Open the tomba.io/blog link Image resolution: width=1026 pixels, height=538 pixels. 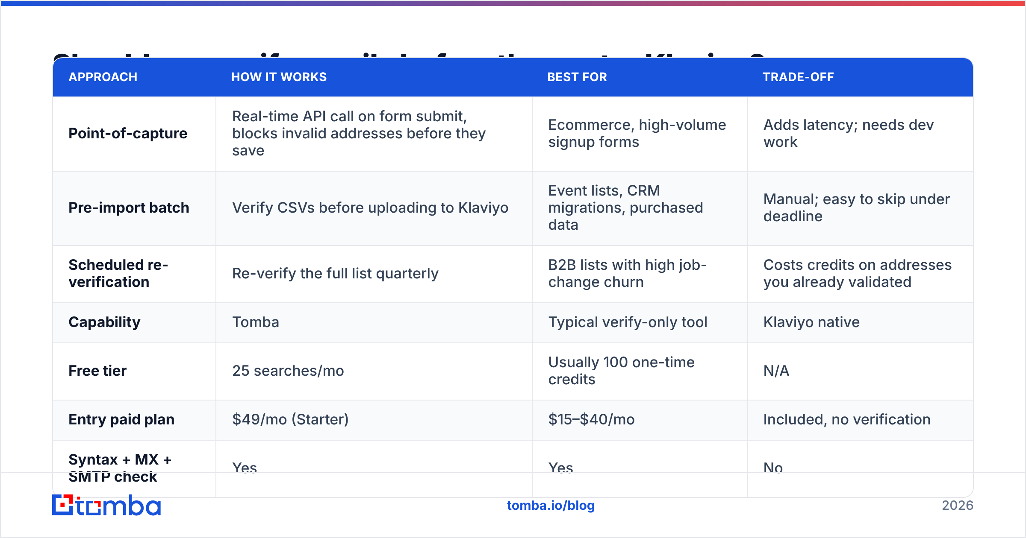(x=551, y=506)
